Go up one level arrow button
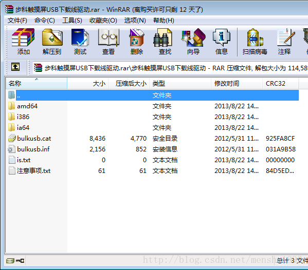Viewport: 308px width, 270px height. pos(15,67)
